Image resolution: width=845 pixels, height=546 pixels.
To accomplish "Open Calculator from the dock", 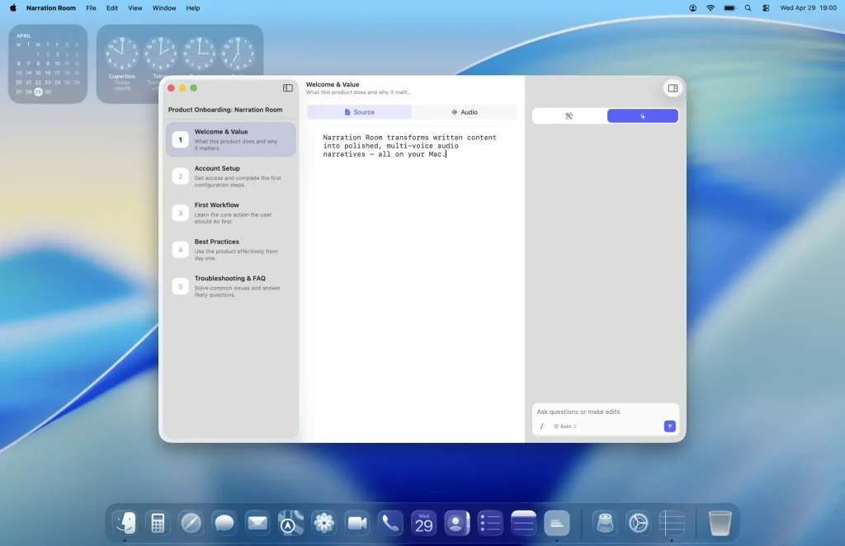I will (158, 523).
